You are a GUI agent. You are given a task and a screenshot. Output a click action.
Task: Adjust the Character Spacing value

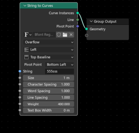(x=48, y=84)
